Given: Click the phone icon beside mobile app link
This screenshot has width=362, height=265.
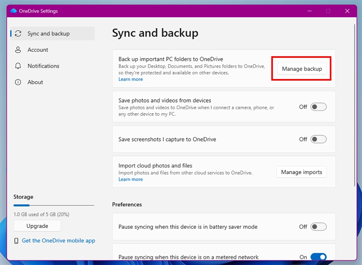Looking at the screenshot, I should (x=16, y=241).
